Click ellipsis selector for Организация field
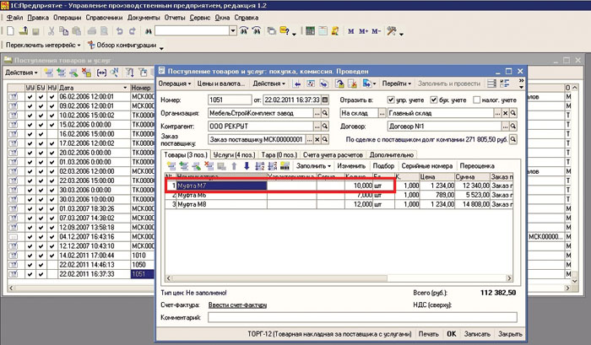The image size is (591, 345). click(317, 113)
